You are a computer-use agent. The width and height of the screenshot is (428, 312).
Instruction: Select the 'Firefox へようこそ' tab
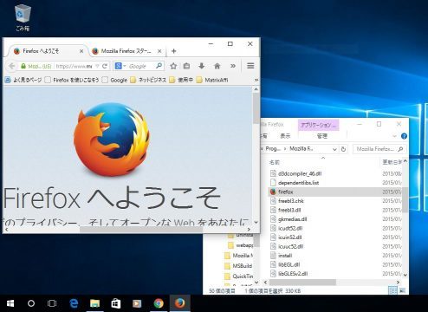point(48,51)
